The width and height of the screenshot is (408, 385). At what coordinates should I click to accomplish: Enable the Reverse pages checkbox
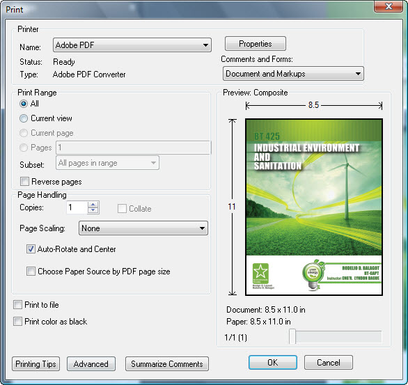(25, 181)
